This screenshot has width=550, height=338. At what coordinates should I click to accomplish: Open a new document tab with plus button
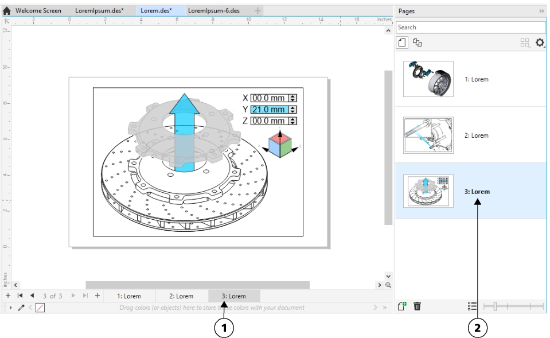258,11
